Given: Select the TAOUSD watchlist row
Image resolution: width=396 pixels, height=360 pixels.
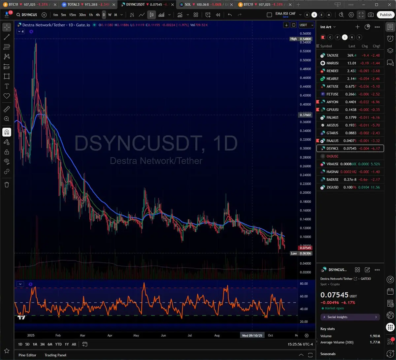Looking at the screenshot, I should coord(350,55).
